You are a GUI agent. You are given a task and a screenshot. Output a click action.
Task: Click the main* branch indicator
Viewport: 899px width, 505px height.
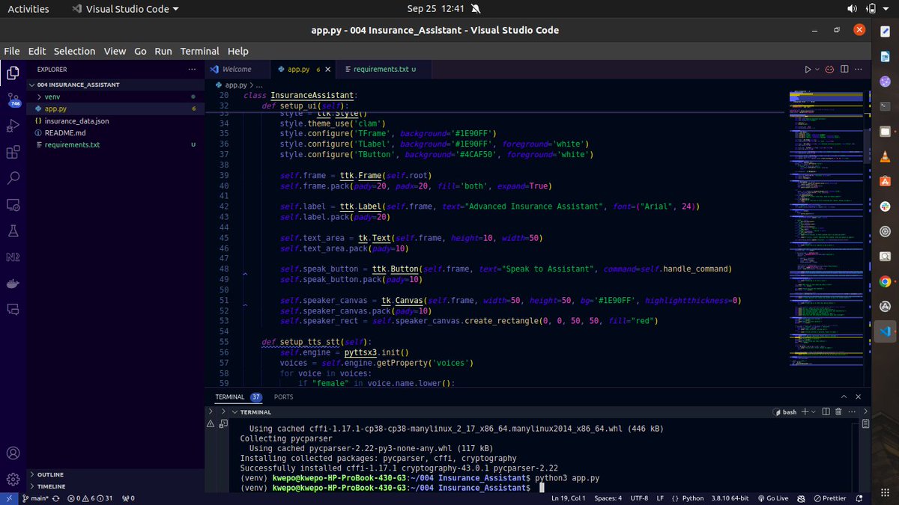coord(36,498)
